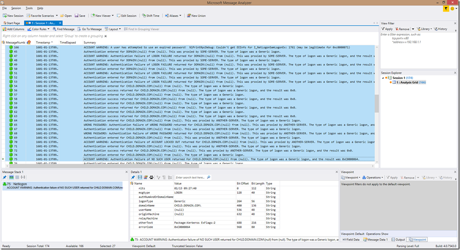
Task: Click the colored blocks icon in Details toolbar
Action: 146,177
